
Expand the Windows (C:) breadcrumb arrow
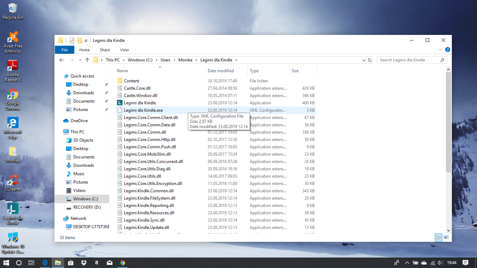point(156,60)
